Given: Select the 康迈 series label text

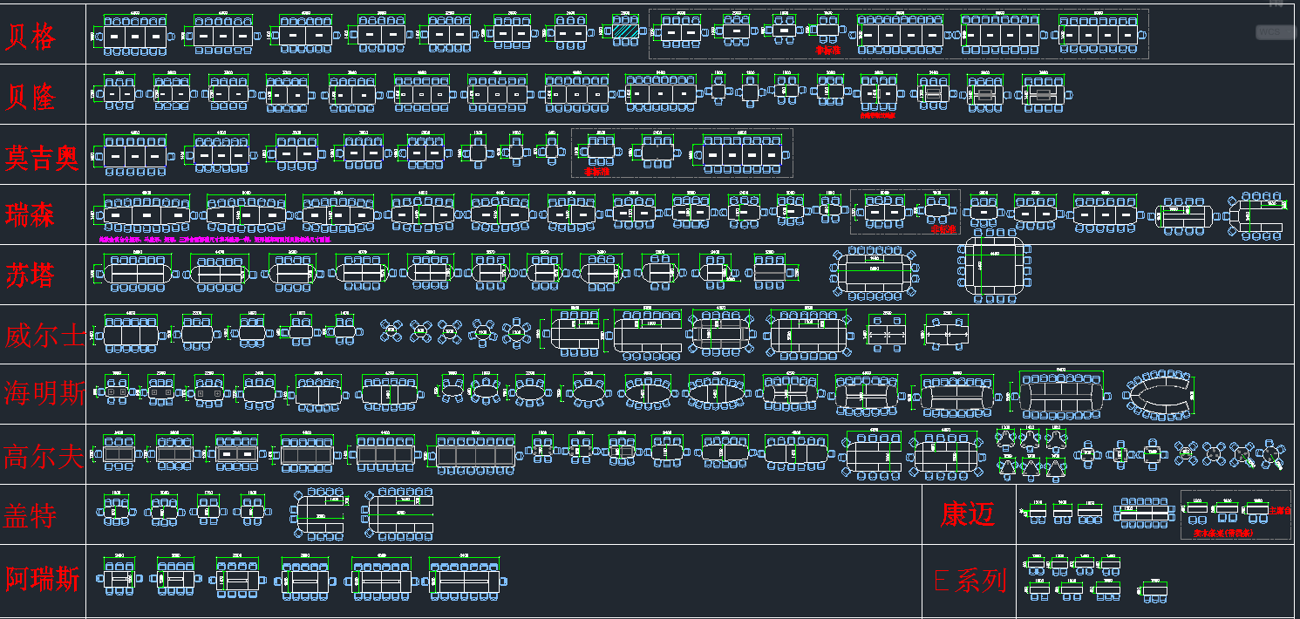Looking at the screenshot, I should pos(967,514).
